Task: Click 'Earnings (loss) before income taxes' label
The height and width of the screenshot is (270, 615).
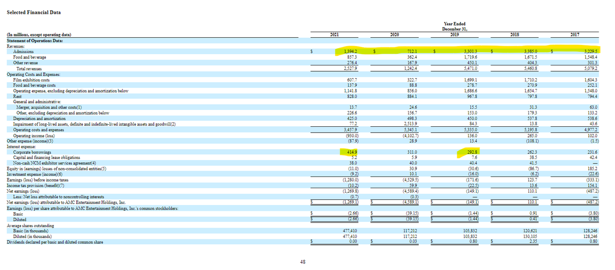Action: coord(37,179)
